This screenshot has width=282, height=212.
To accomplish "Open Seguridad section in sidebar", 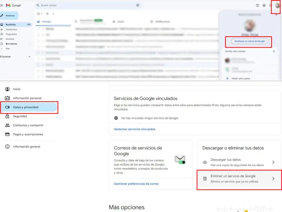I will 20,116.
